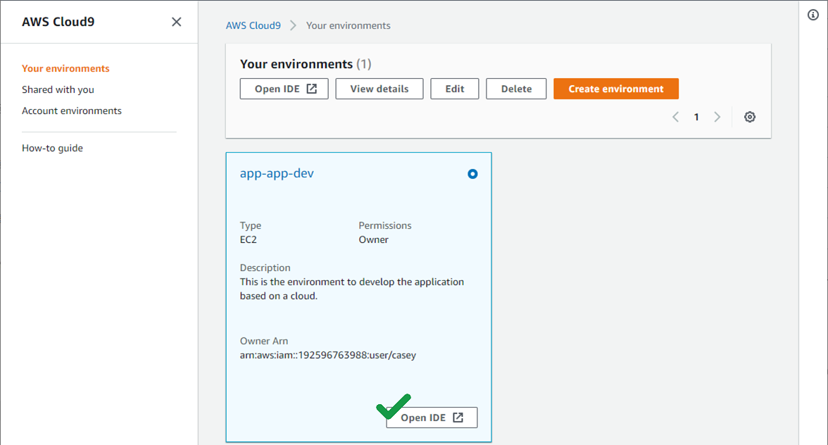Go to next page of environments
The image size is (828, 445).
[717, 117]
